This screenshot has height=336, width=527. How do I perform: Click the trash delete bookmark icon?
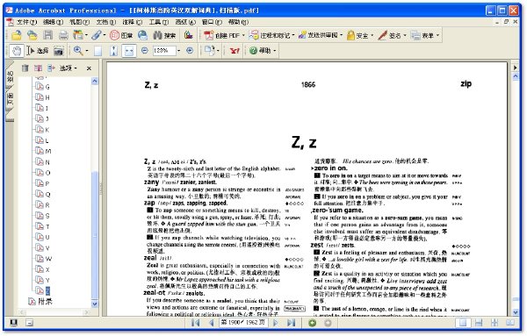(25, 68)
